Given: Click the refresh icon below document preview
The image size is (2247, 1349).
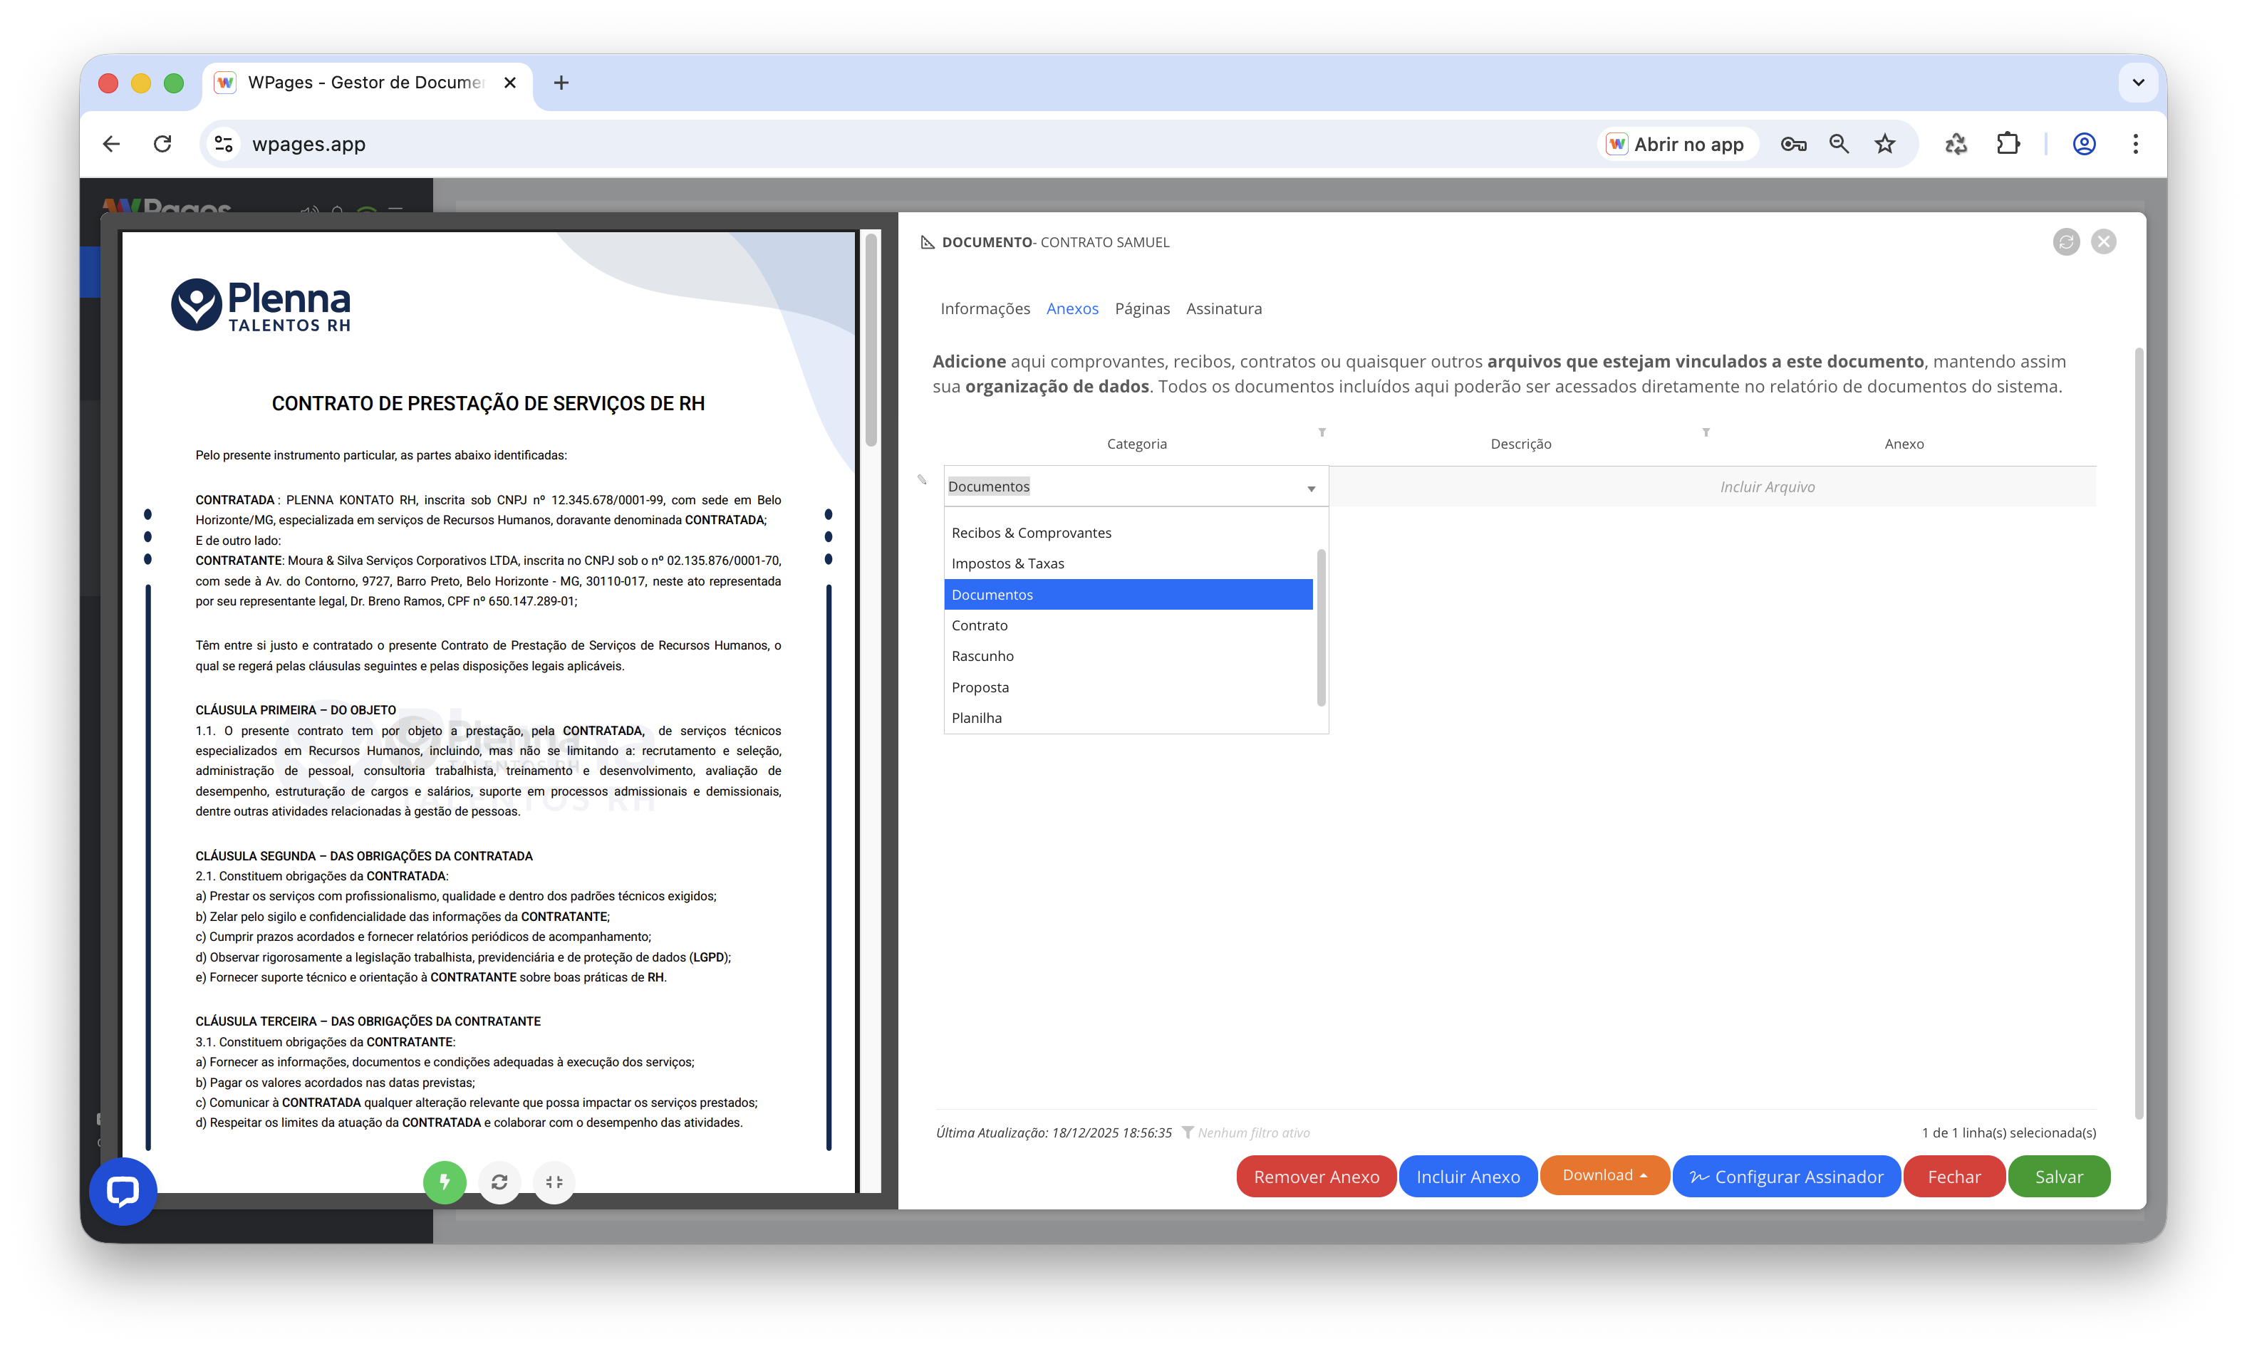Looking at the screenshot, I should [499, 1182].
